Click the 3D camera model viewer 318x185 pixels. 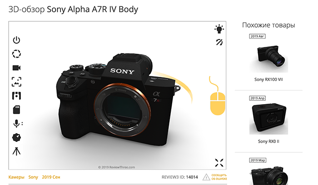117,95
